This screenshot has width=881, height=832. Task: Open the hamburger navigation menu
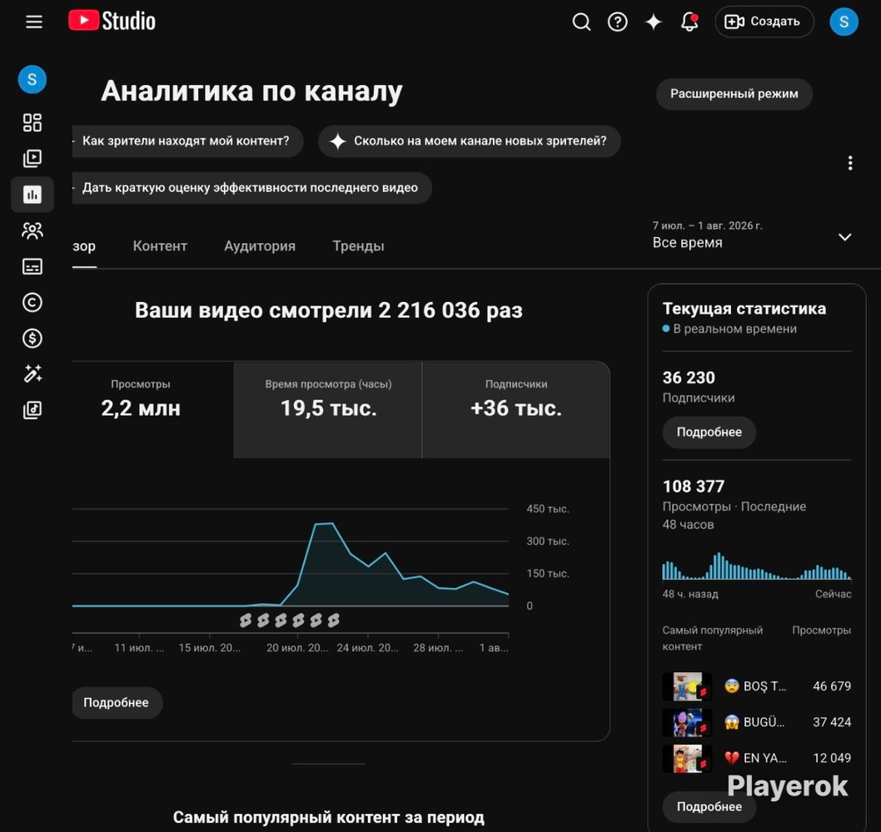coord(33,22)
